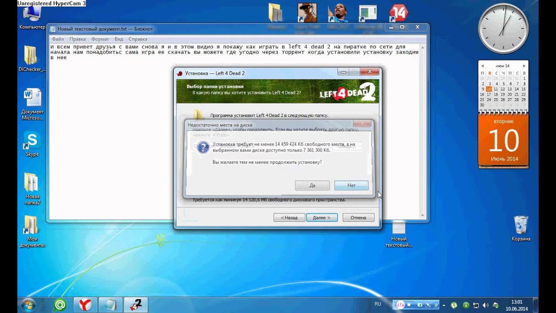The height and width of the screenshot is (313, 556).
Task: Open the Новый текстовый desktop file
Action: (x=399, y=235)
